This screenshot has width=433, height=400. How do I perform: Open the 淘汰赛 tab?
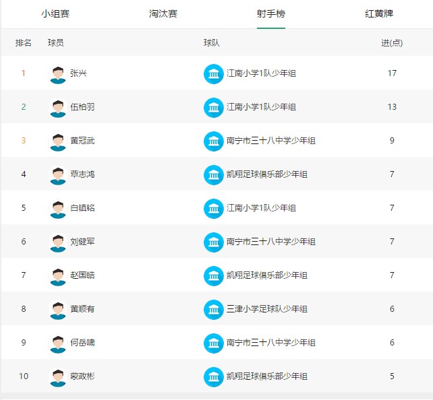[x=163, y=13]
